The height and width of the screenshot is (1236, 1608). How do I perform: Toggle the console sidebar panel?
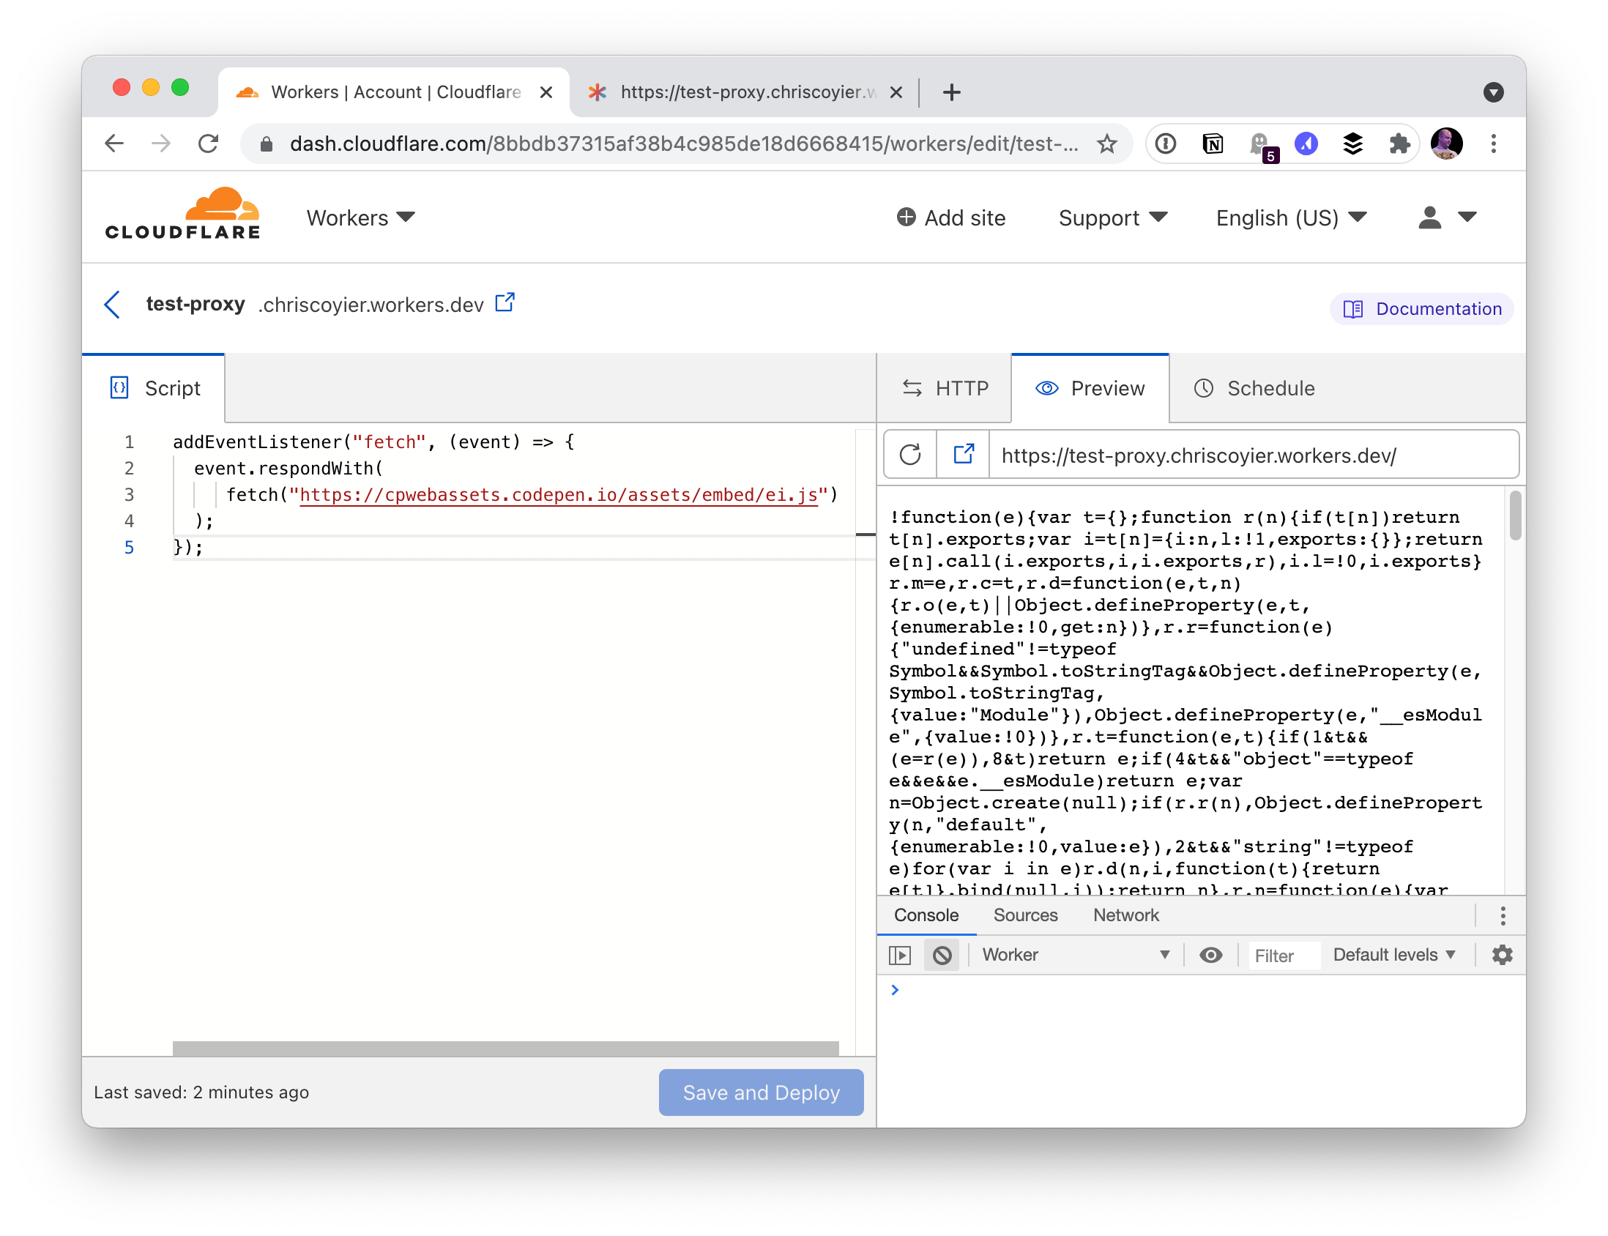[900, 954]
